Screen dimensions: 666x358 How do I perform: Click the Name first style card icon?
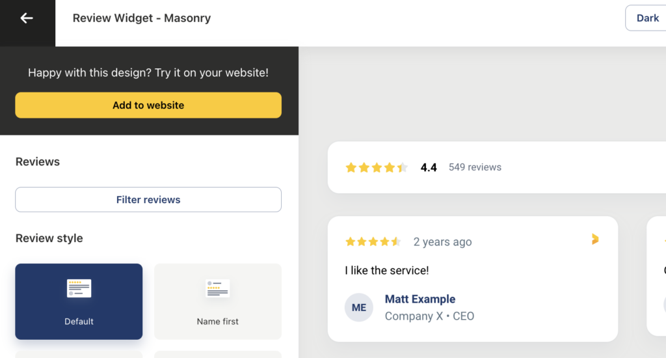(217, 288)
